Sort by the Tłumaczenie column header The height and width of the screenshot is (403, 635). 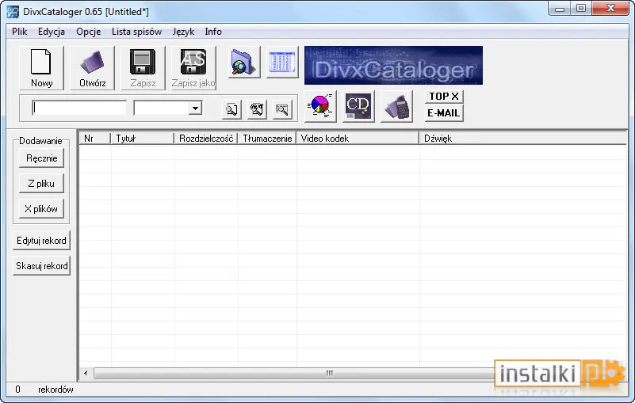pos(267,139)
